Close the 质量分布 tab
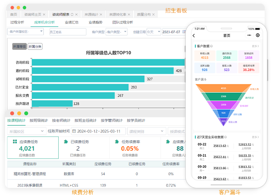The height and width of the screenshot is (195, 271). coord(153,14)
